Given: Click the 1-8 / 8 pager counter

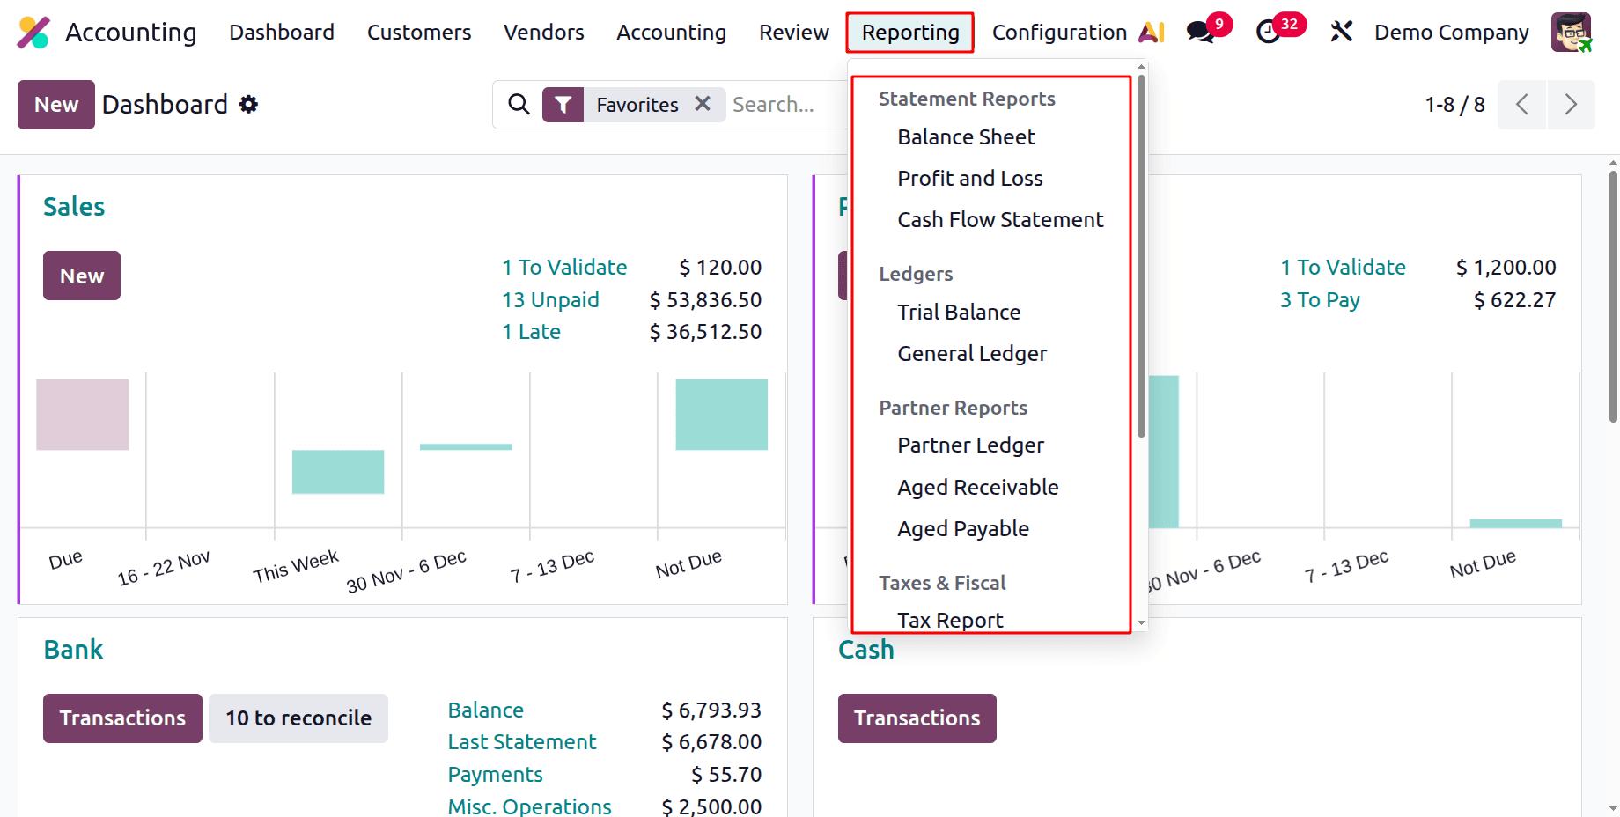Looking at the screenshot, I should (1454, 105).
